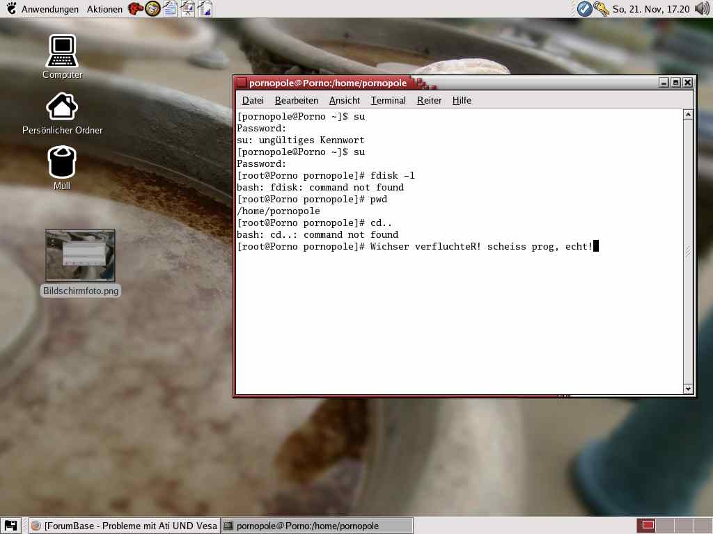Image resolution: width=713 pixels, height=534 pixels.
Task: Click the 'fdisk -l' command line
Action: pyautogui.click(x=326, y=176)
